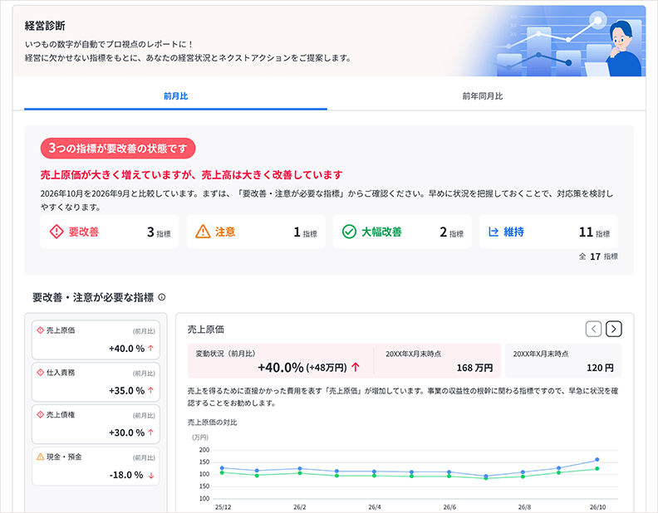The height and width of the screenshot is (513, 658).
Task: Click the red up arrow beside +35.0 %
Action: point(151,390)
